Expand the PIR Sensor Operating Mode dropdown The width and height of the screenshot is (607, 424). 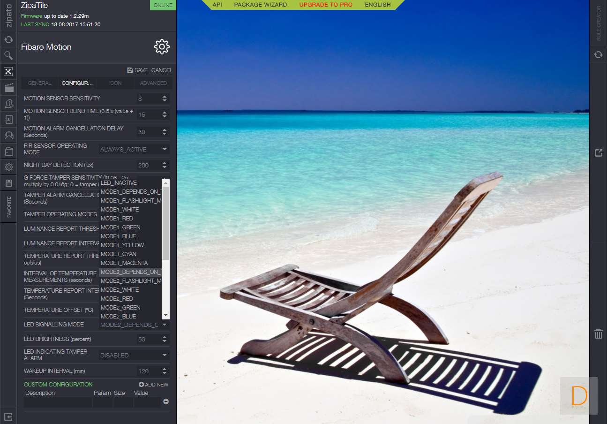pos(134,149)
